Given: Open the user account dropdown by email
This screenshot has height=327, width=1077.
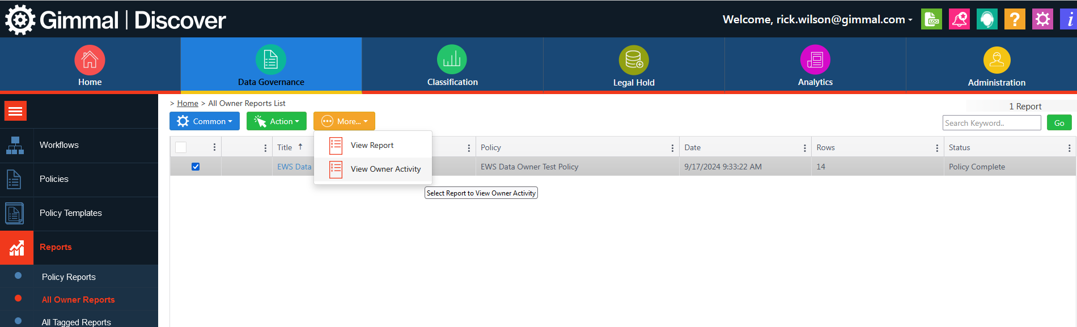Looking at the screenshot, I should point(817,20).
